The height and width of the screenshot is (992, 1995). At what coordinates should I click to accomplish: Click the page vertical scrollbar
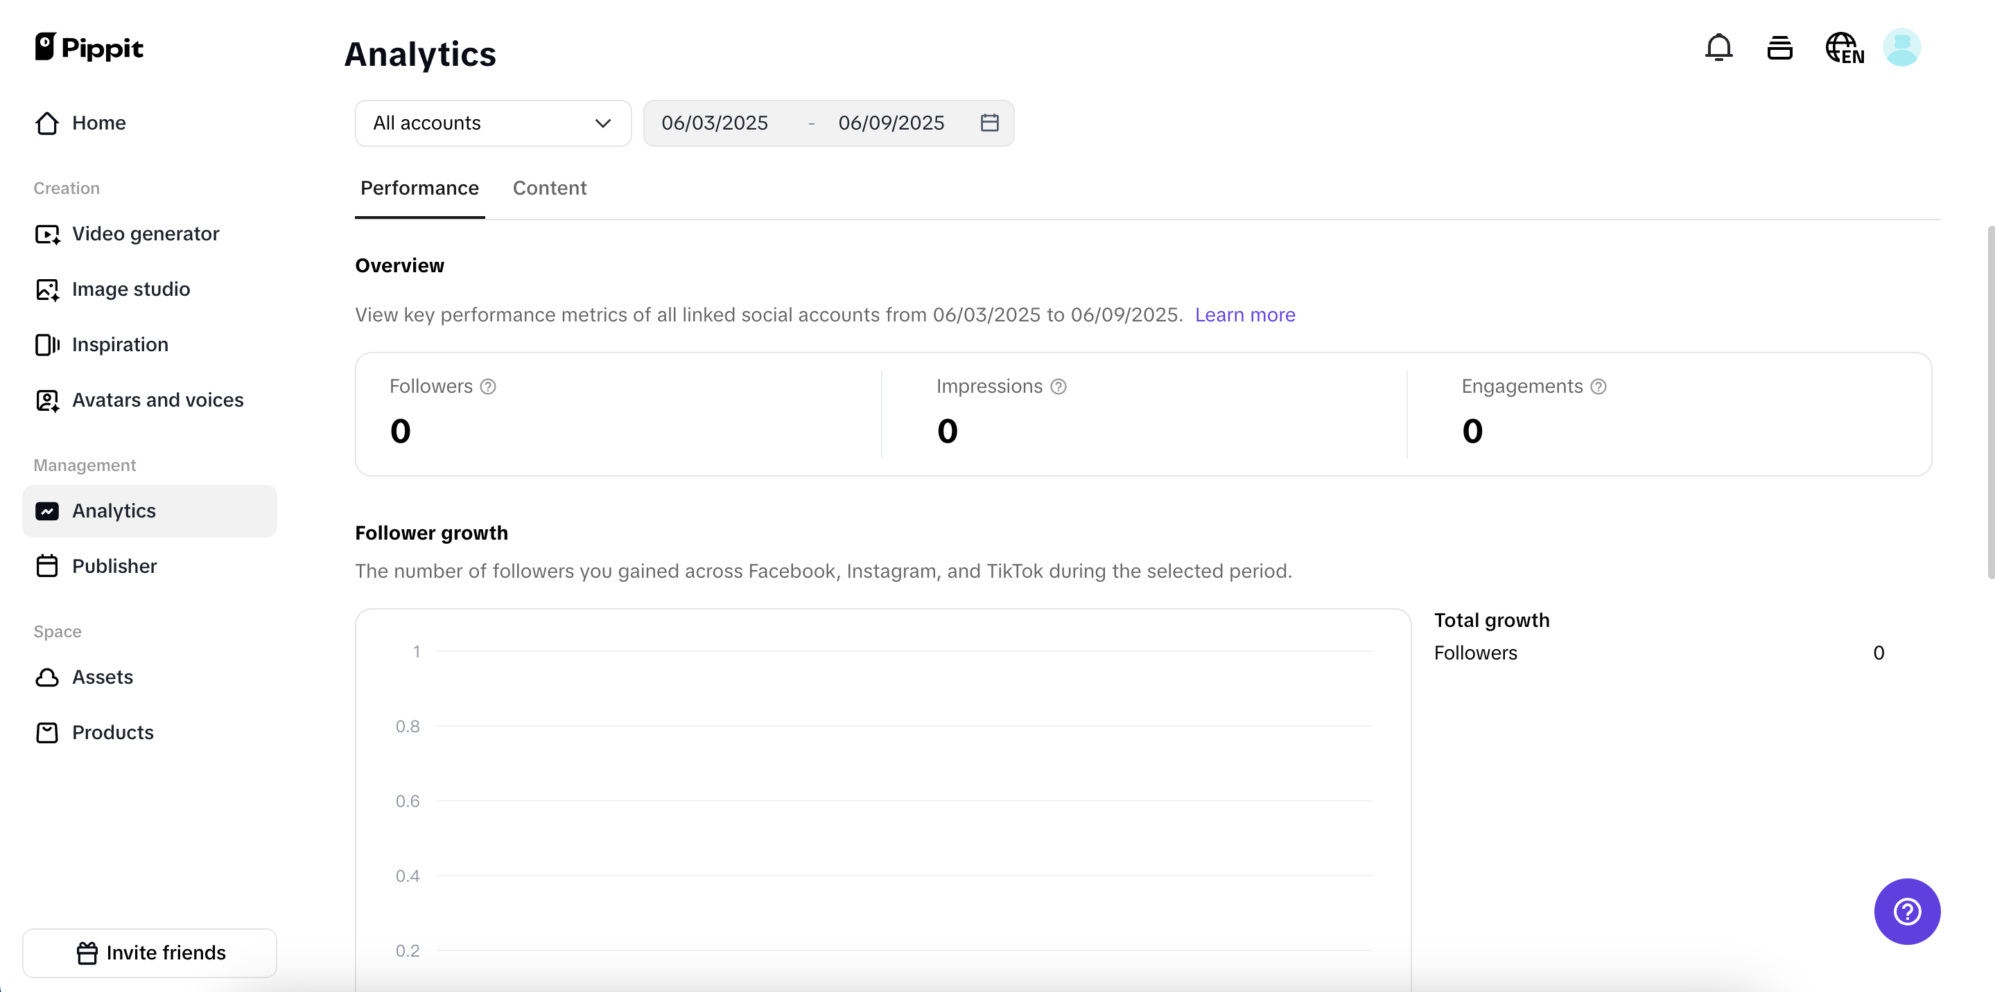tap(1989, 402)
